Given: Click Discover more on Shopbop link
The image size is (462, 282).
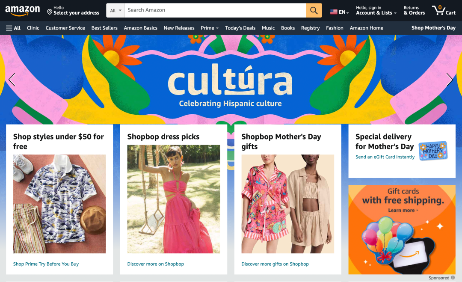Looking at the screenshot, I should [155, 264].
